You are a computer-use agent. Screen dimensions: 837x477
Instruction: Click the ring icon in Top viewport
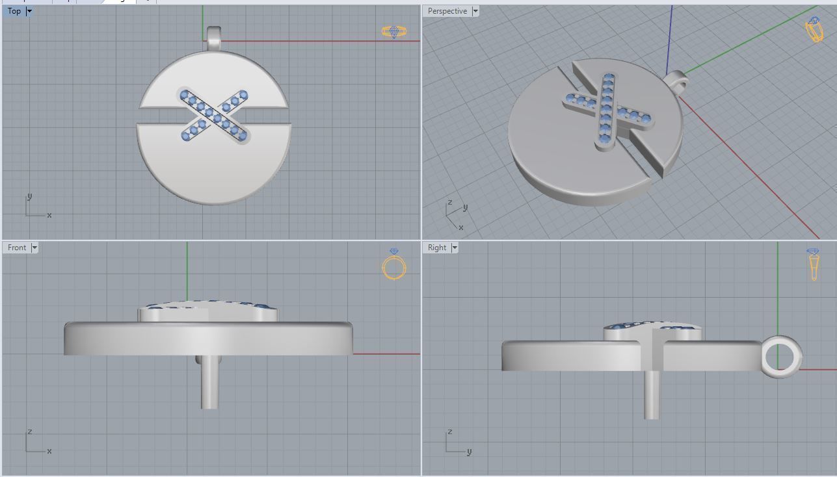tap(394, 31)
